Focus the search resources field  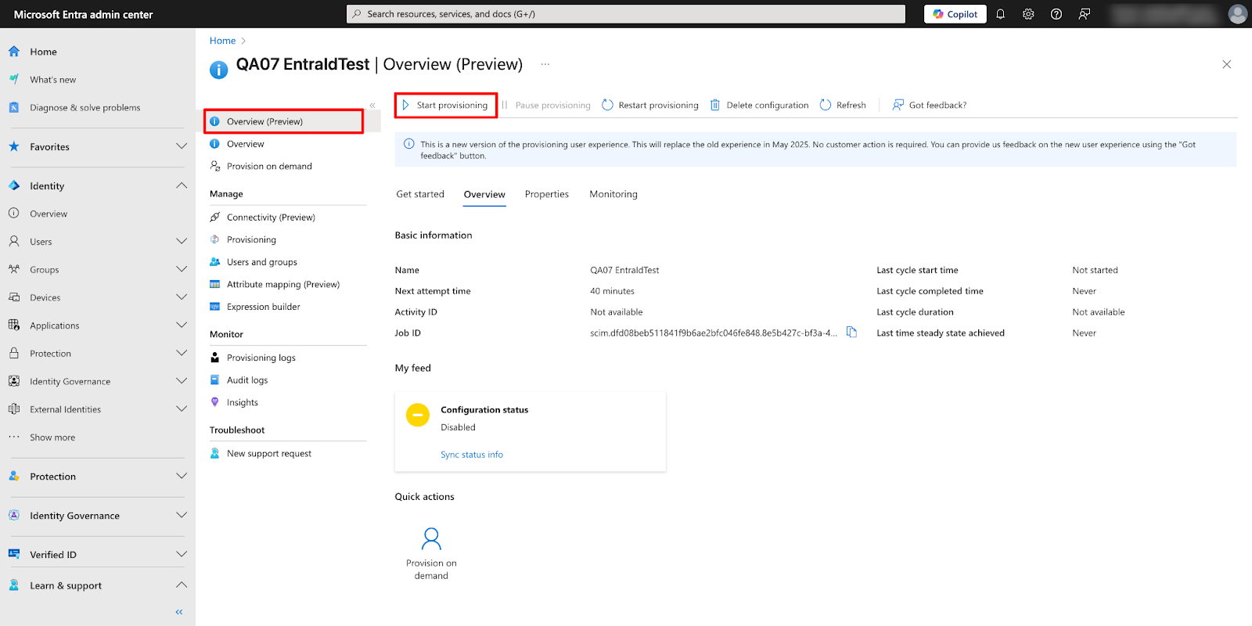click(x=626, y=14)
